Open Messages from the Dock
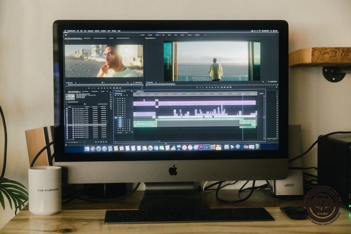351x234 pixels. tap(156, 148)
